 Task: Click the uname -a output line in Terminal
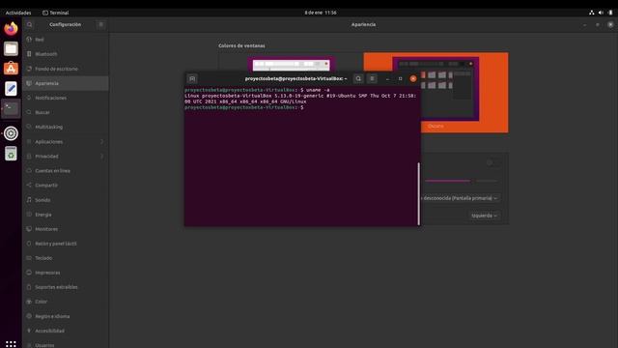[300, 99]
